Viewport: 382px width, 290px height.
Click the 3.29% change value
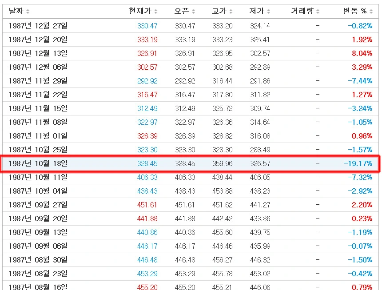click(362, 67)
